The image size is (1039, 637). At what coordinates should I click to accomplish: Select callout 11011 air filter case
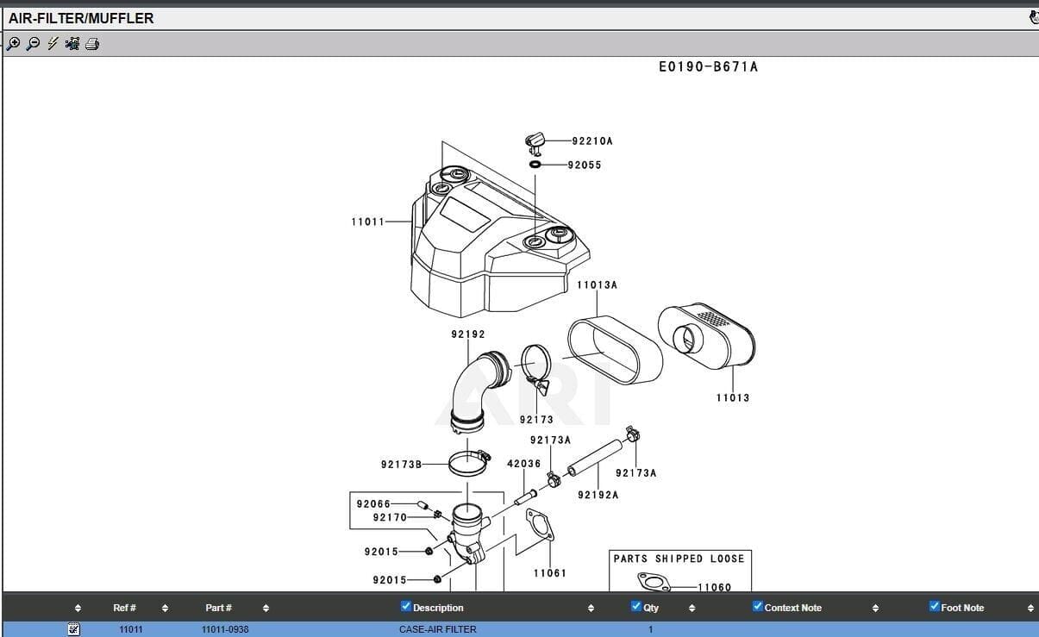(x=367, y=222)
